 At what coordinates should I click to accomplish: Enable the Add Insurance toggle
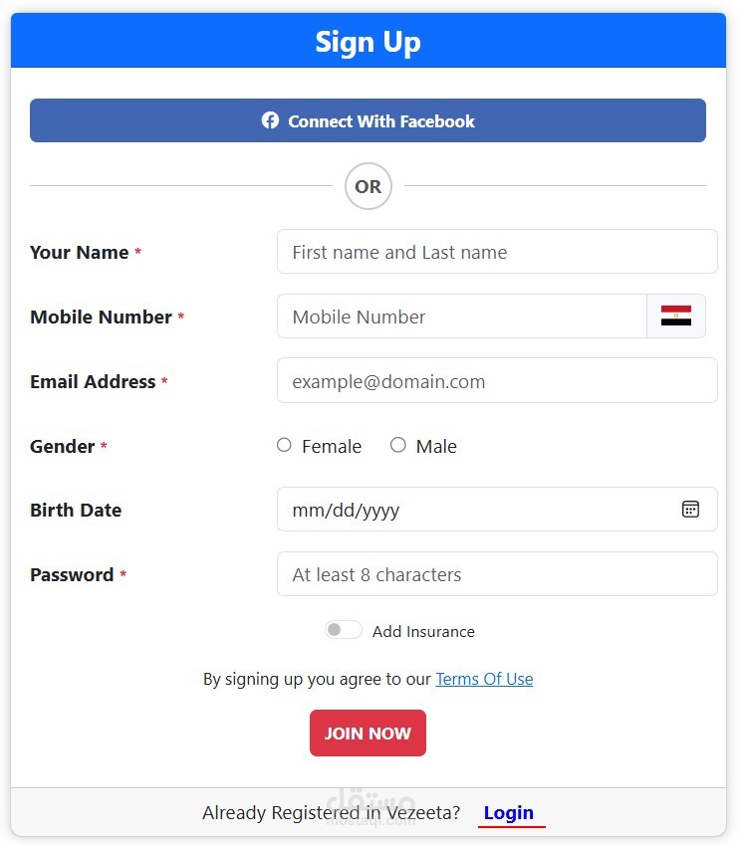point(343,630)
